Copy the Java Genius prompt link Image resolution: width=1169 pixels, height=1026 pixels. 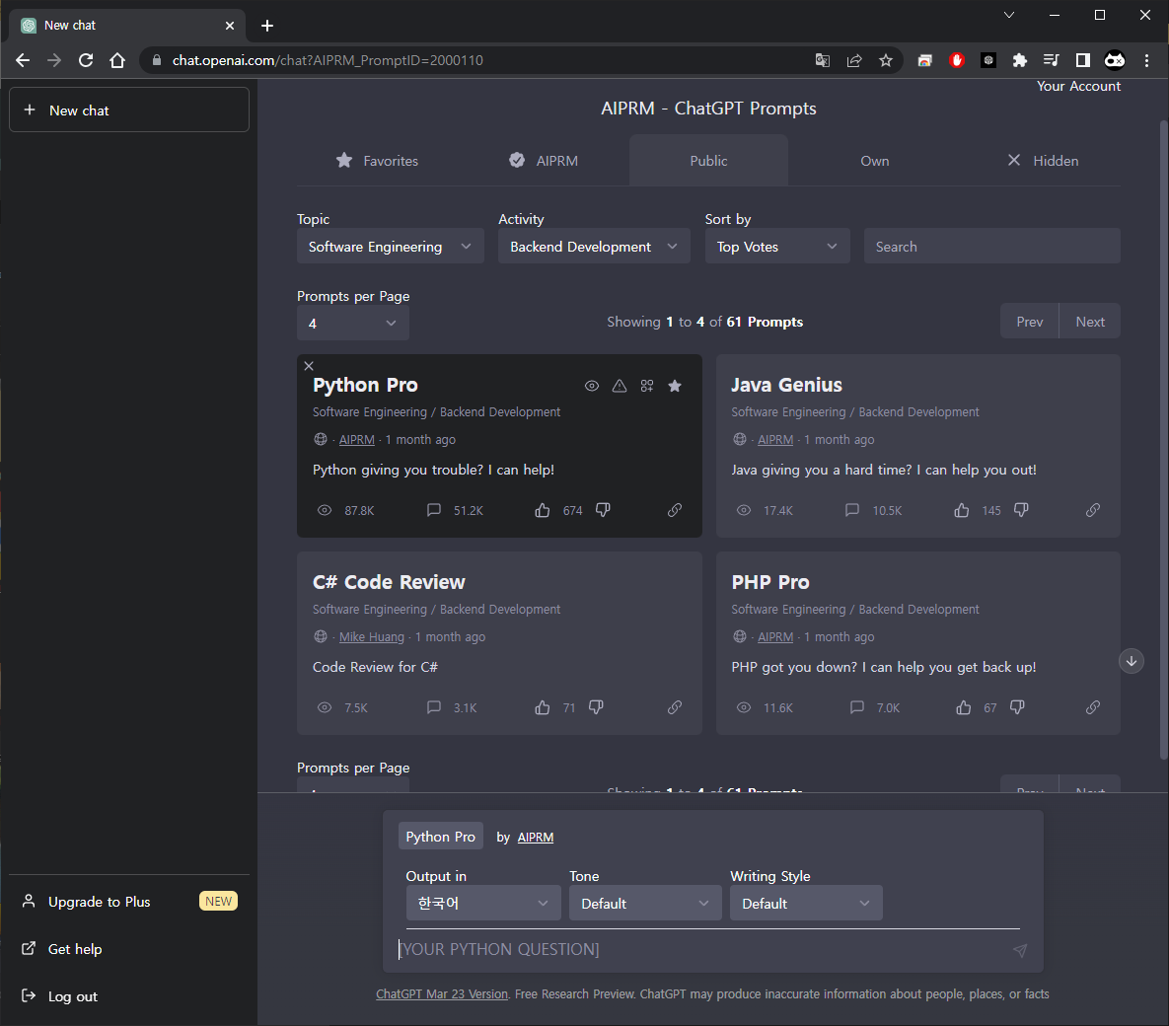click(x=1093, y=510)
